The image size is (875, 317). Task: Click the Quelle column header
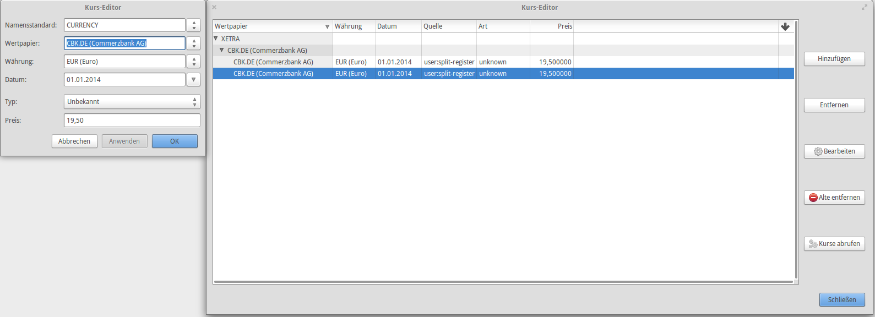(449, 26)
